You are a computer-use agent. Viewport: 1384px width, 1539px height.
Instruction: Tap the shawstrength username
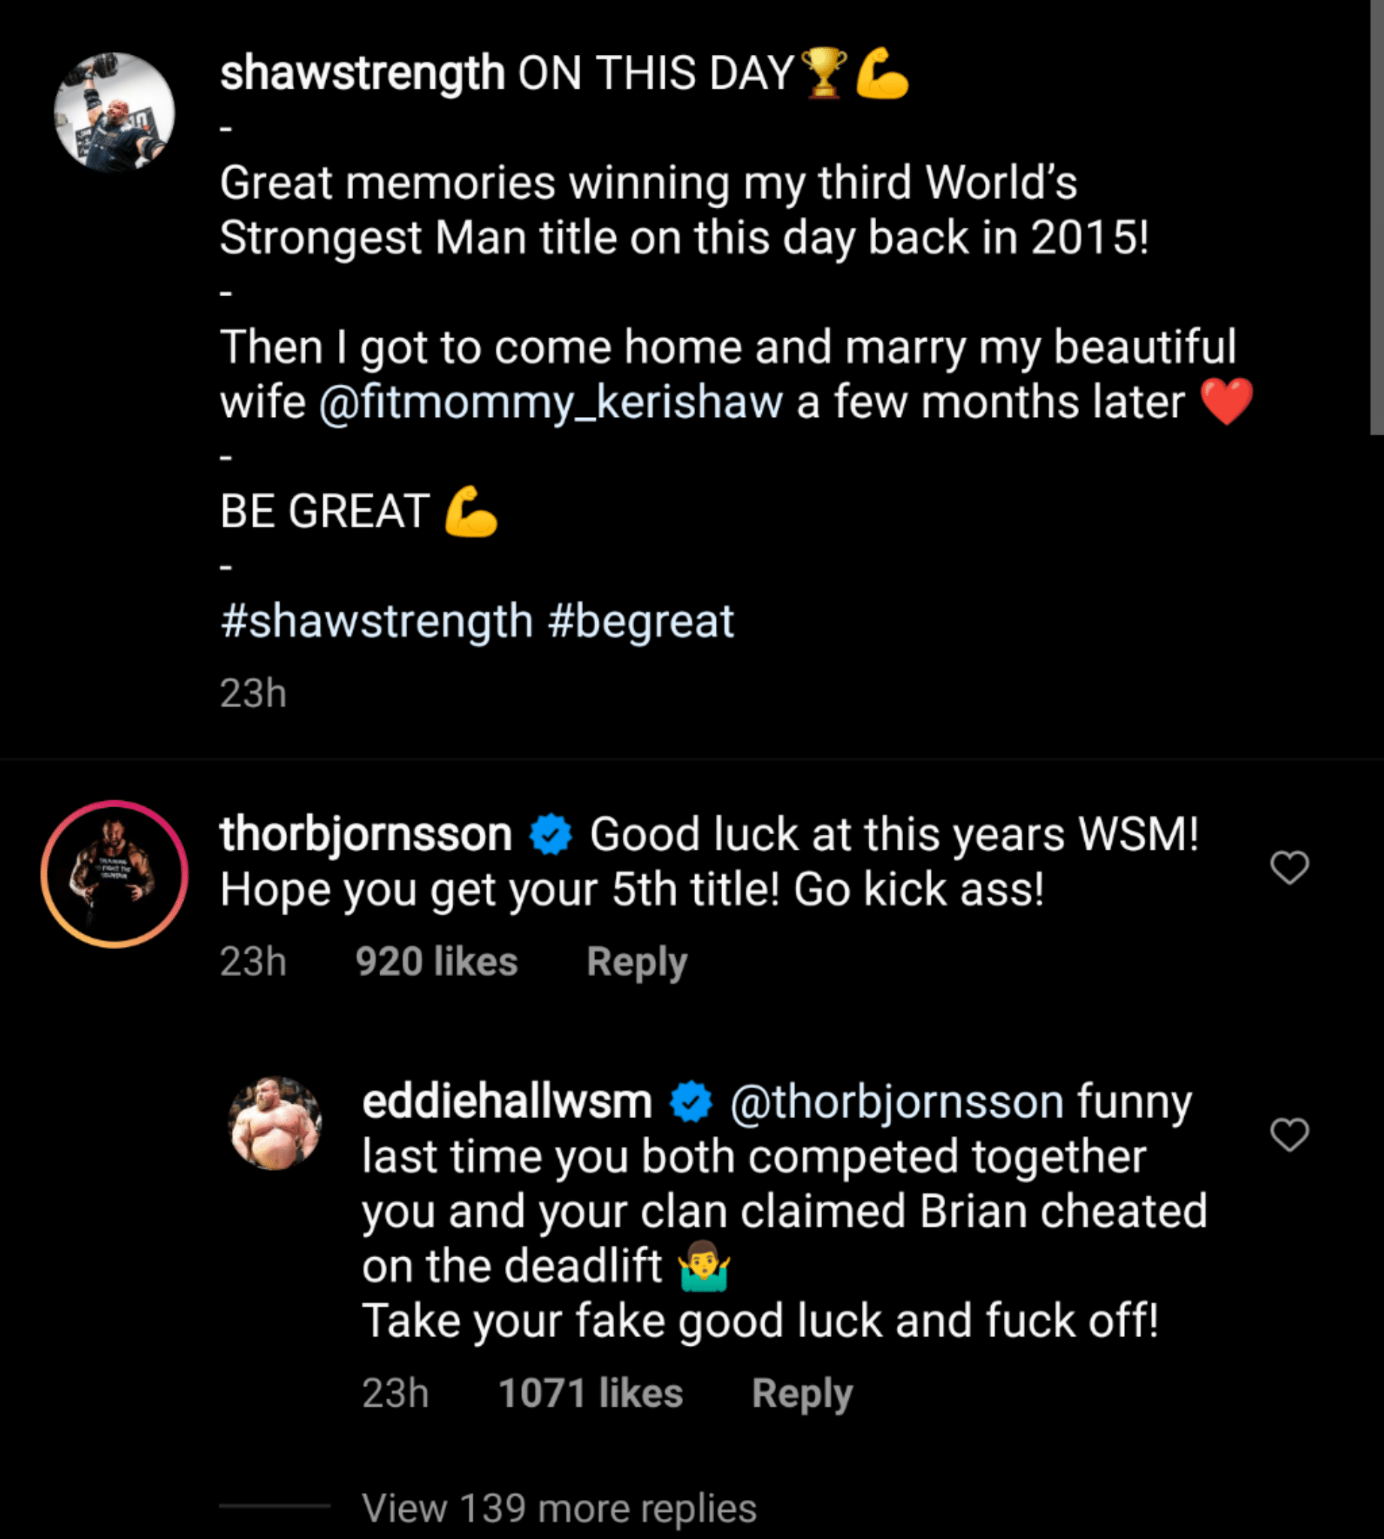(362, 74)
